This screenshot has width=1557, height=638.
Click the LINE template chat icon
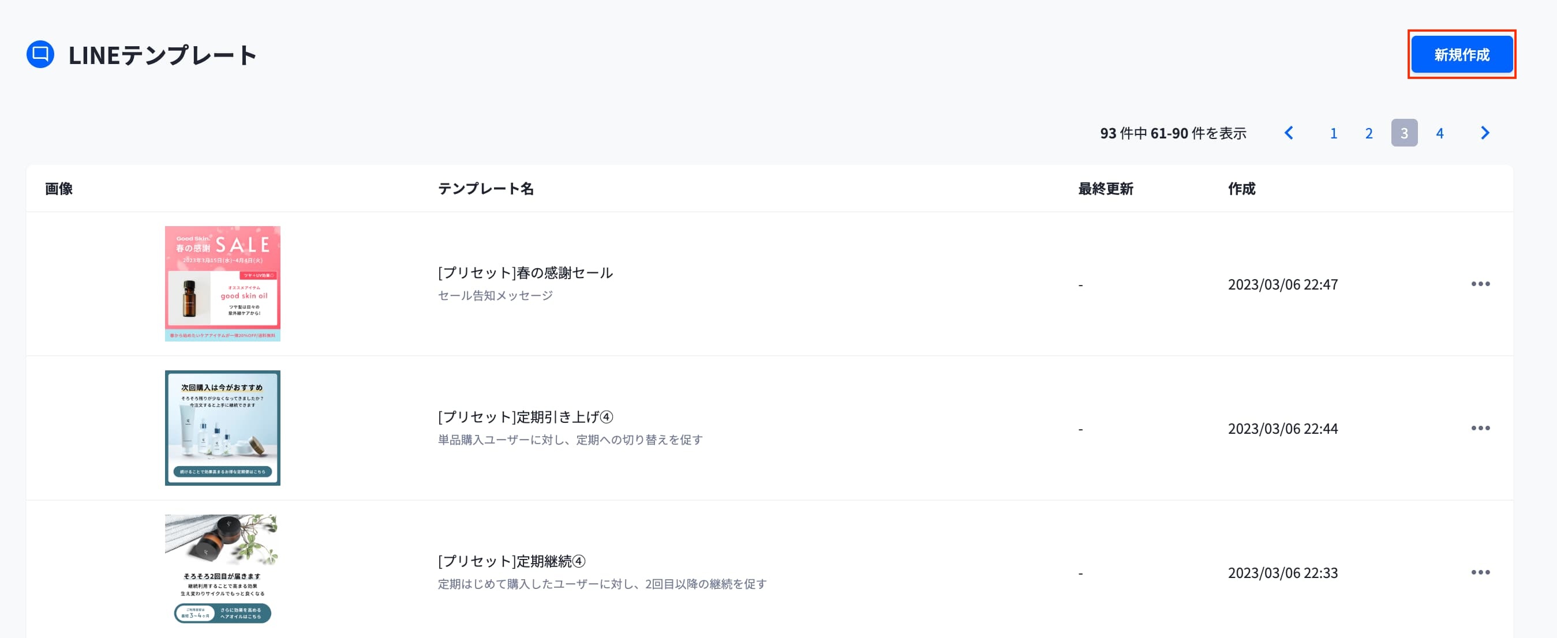pos(40,54)
